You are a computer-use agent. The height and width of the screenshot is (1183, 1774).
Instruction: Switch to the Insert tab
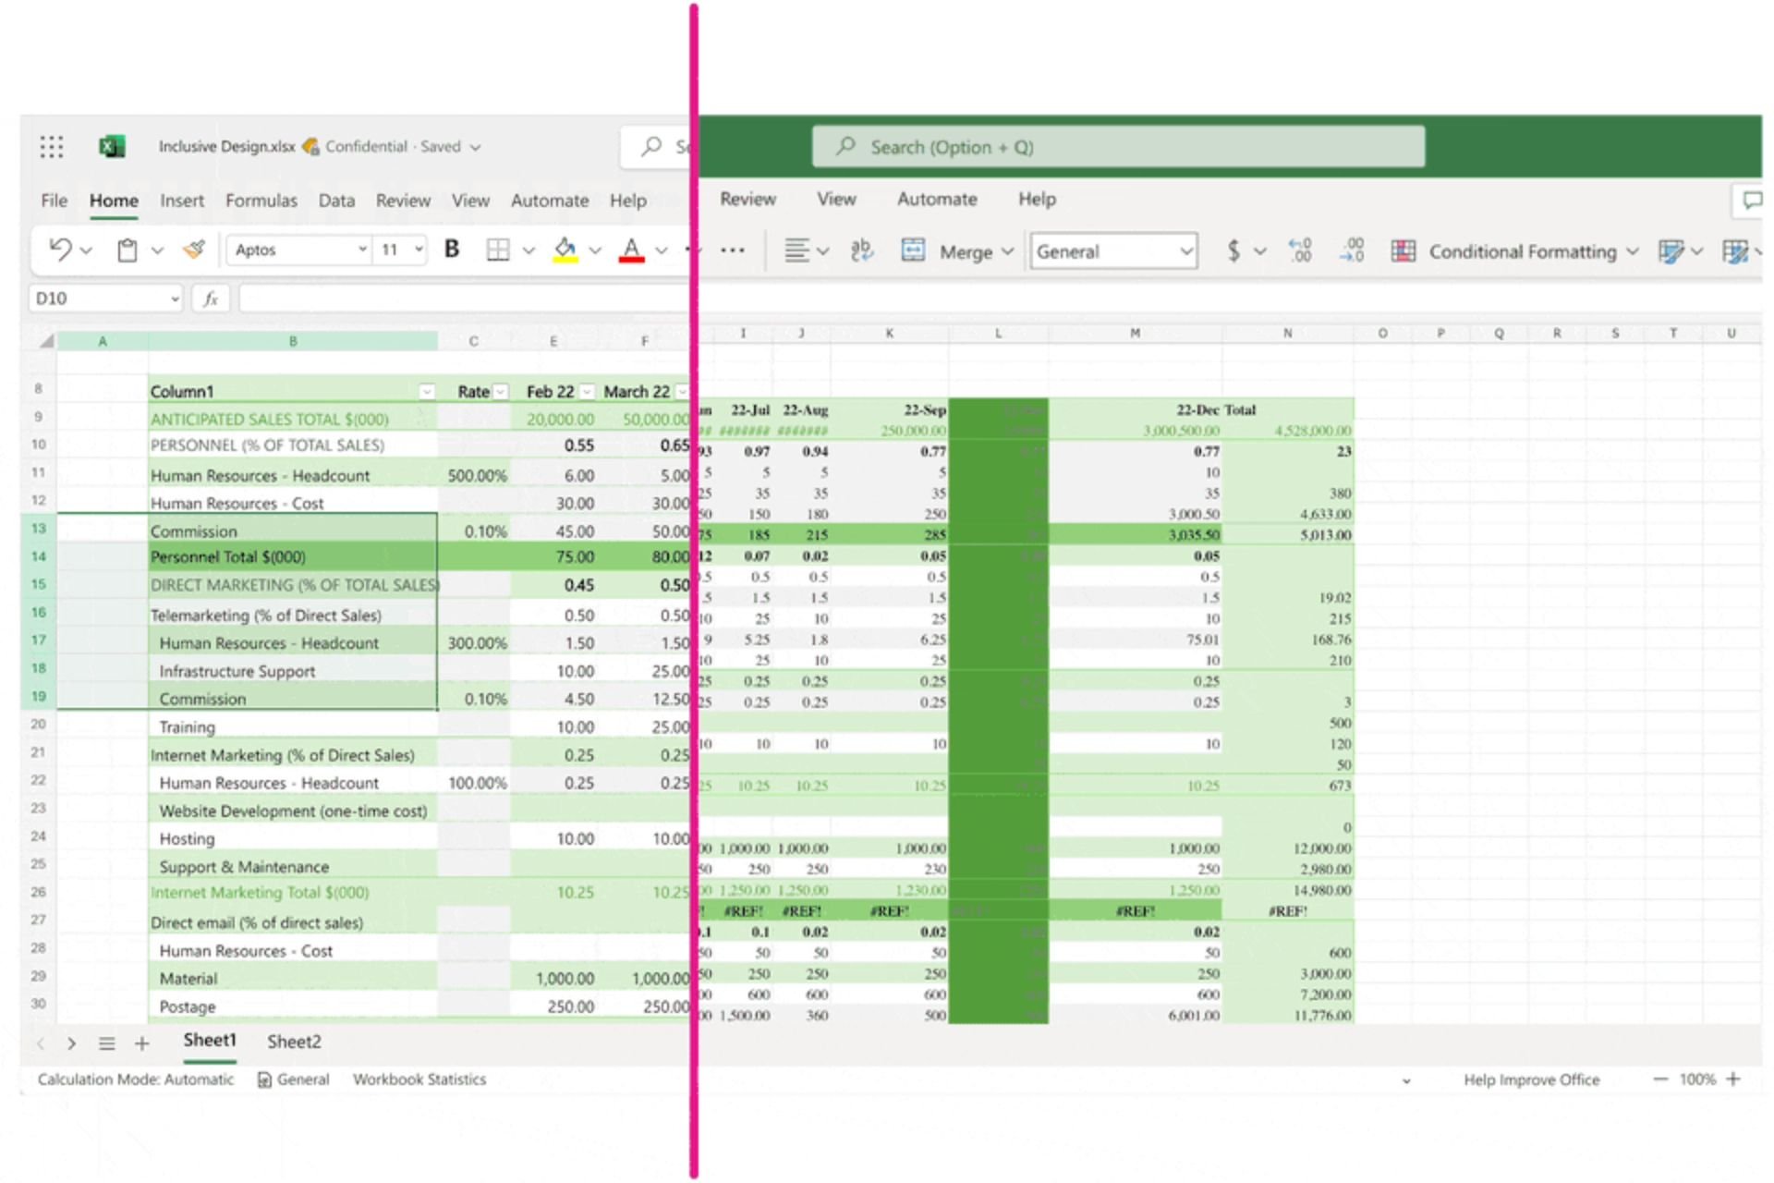point(182,201)
